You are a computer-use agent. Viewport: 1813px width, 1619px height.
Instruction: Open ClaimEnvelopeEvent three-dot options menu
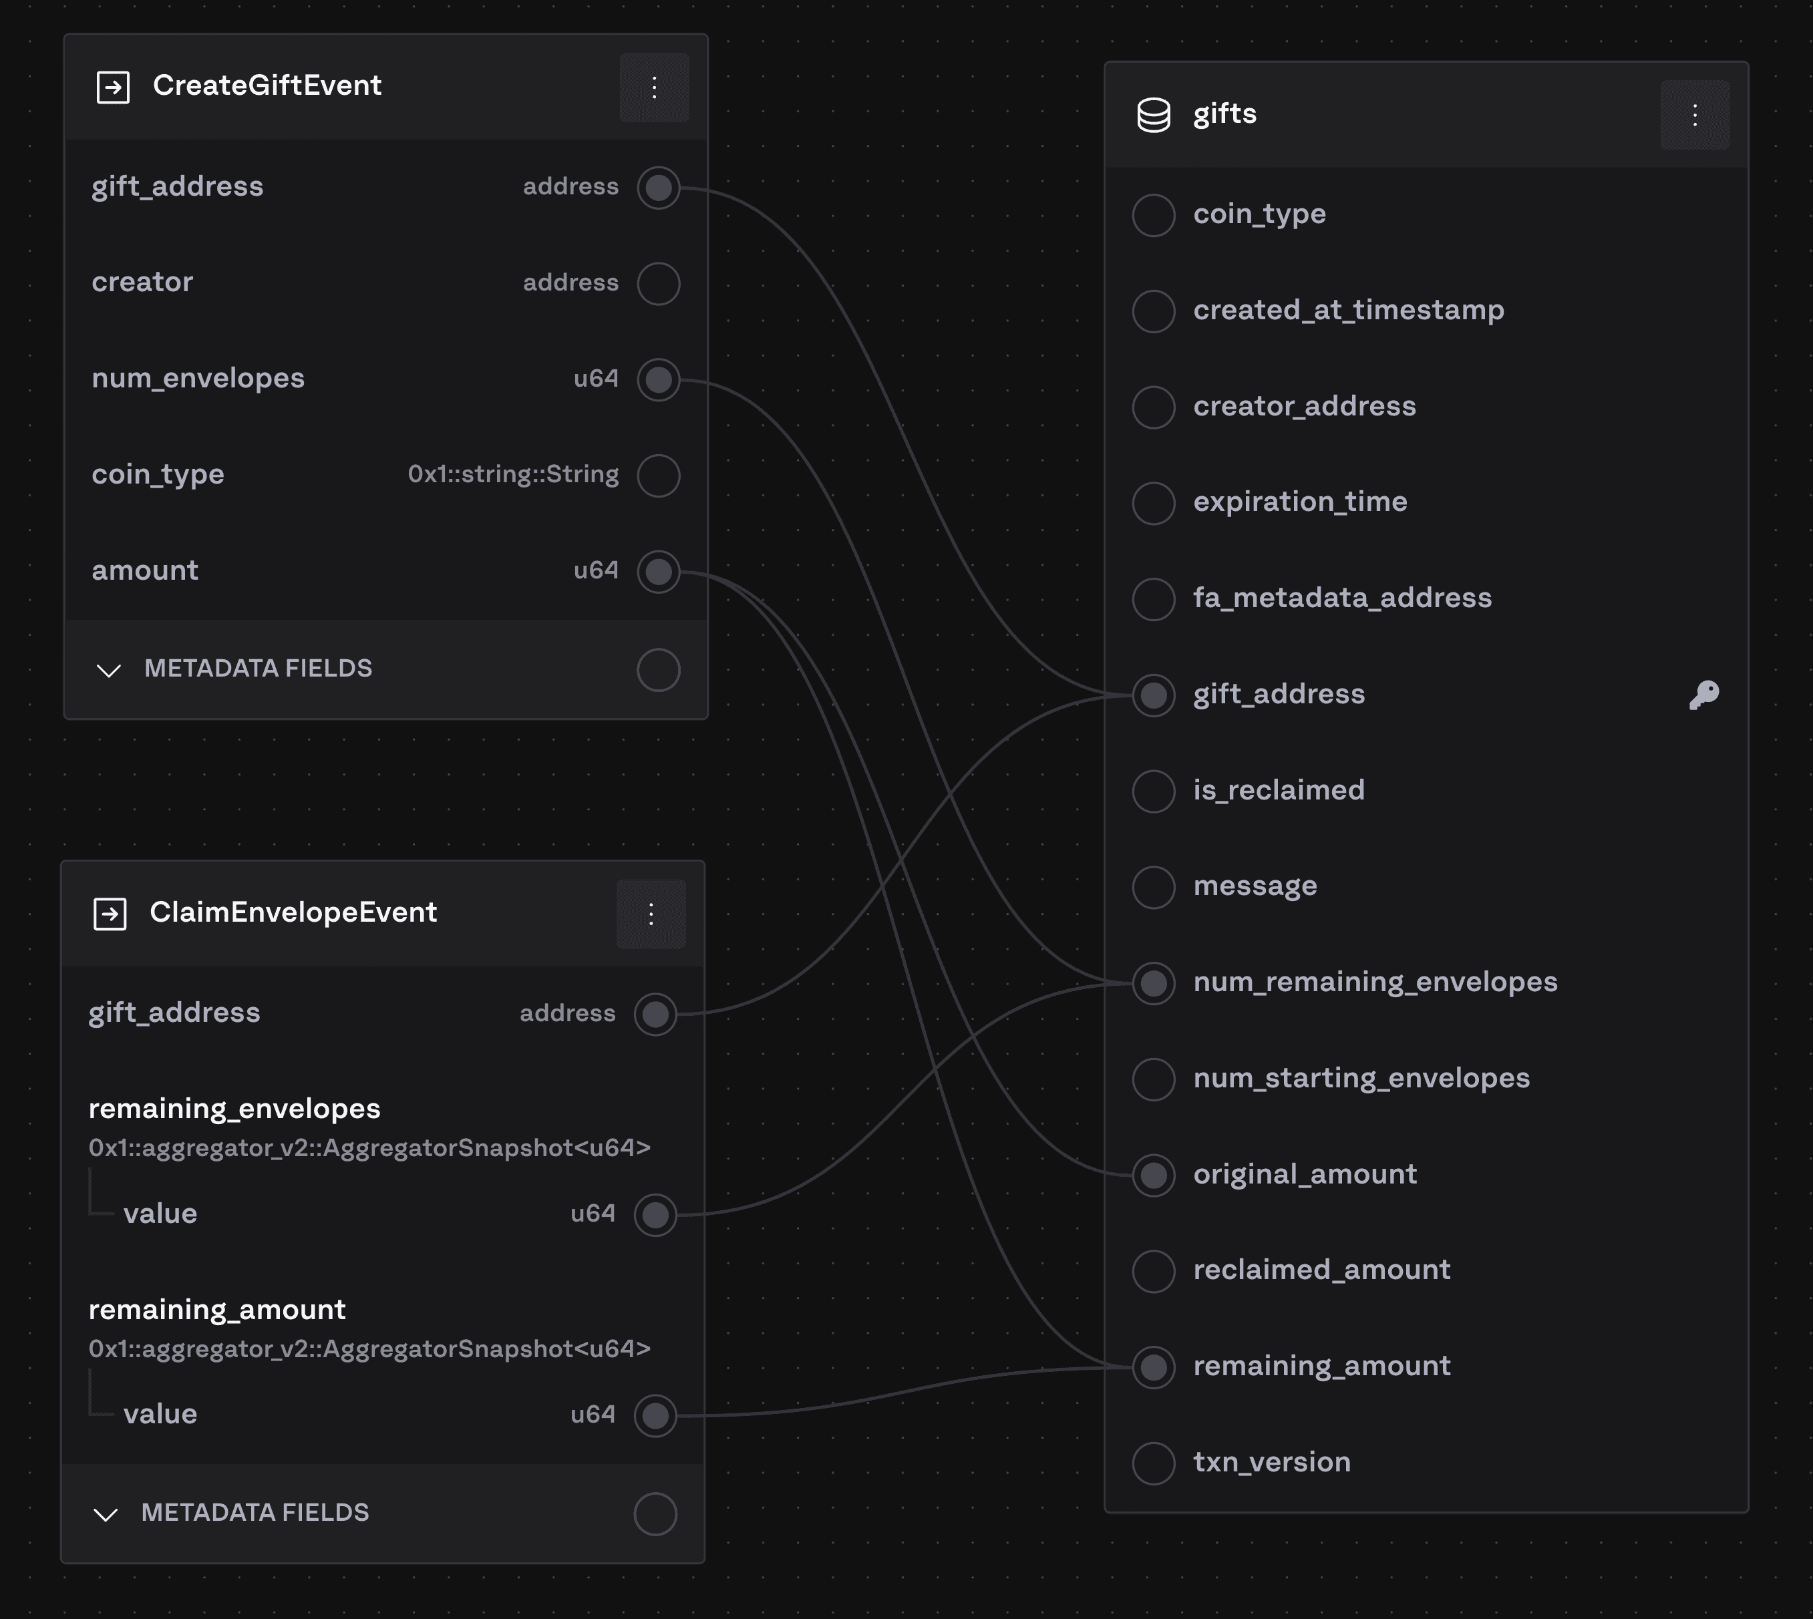pos(650,914)
